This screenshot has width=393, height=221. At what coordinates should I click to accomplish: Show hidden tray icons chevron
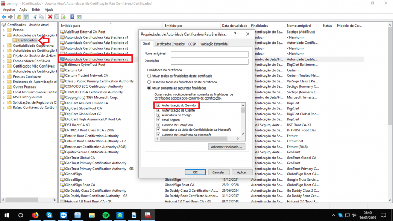coord(333,215)
